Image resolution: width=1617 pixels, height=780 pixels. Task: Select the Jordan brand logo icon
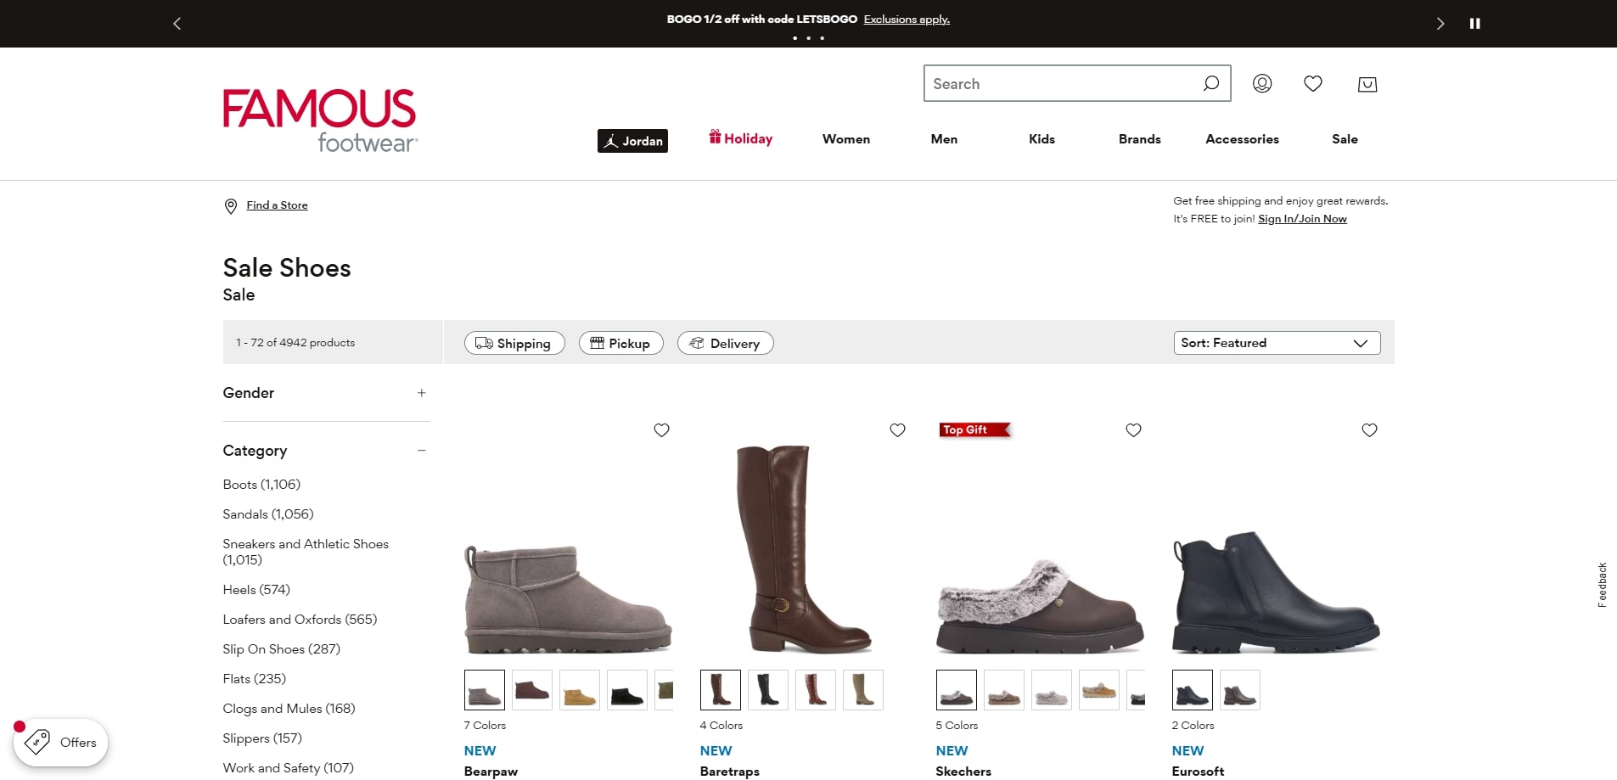[x=613, y=141]
